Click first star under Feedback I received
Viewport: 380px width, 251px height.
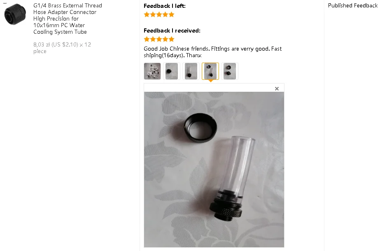pos(147,39)
